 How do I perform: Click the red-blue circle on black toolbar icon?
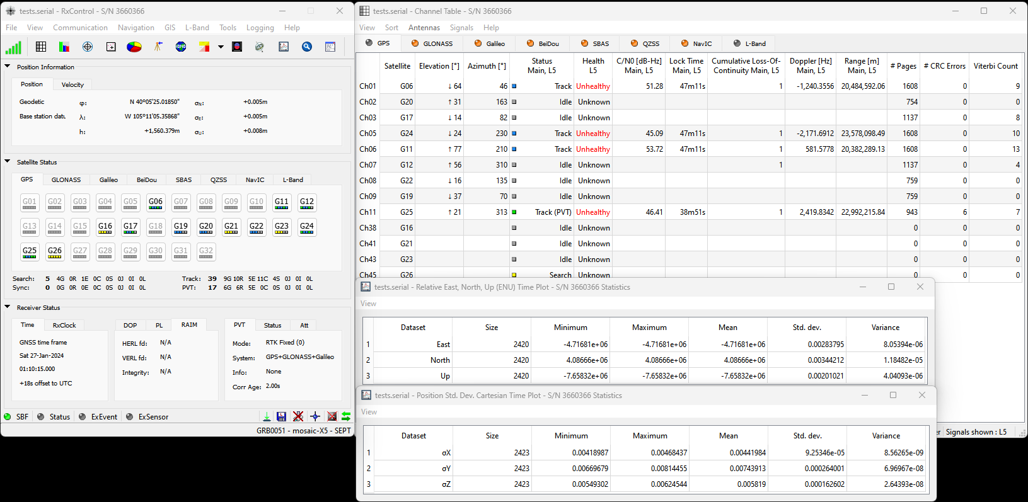click(x=237, y=47)
